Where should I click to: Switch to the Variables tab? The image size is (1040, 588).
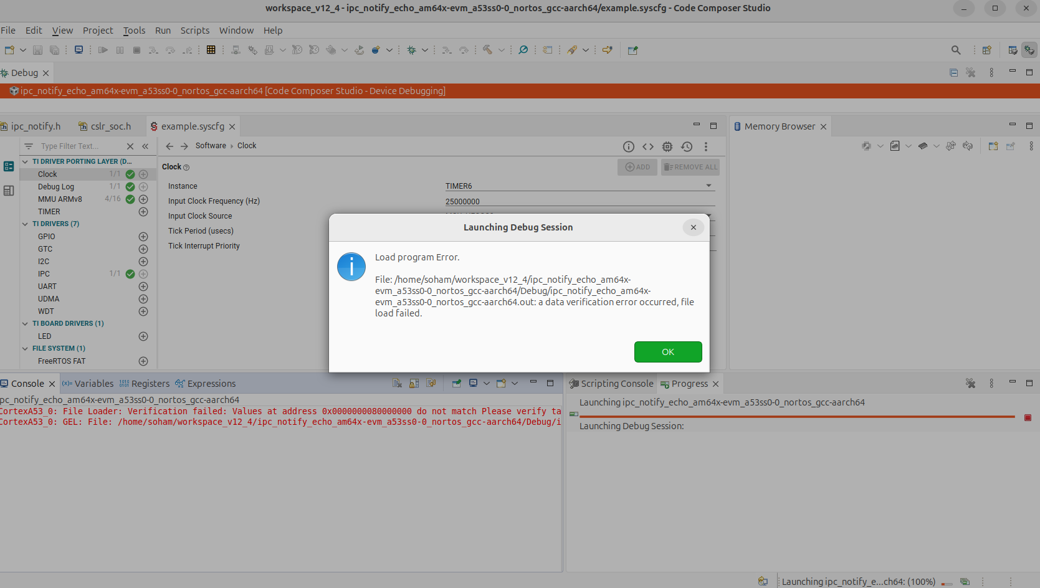point(88,384)
